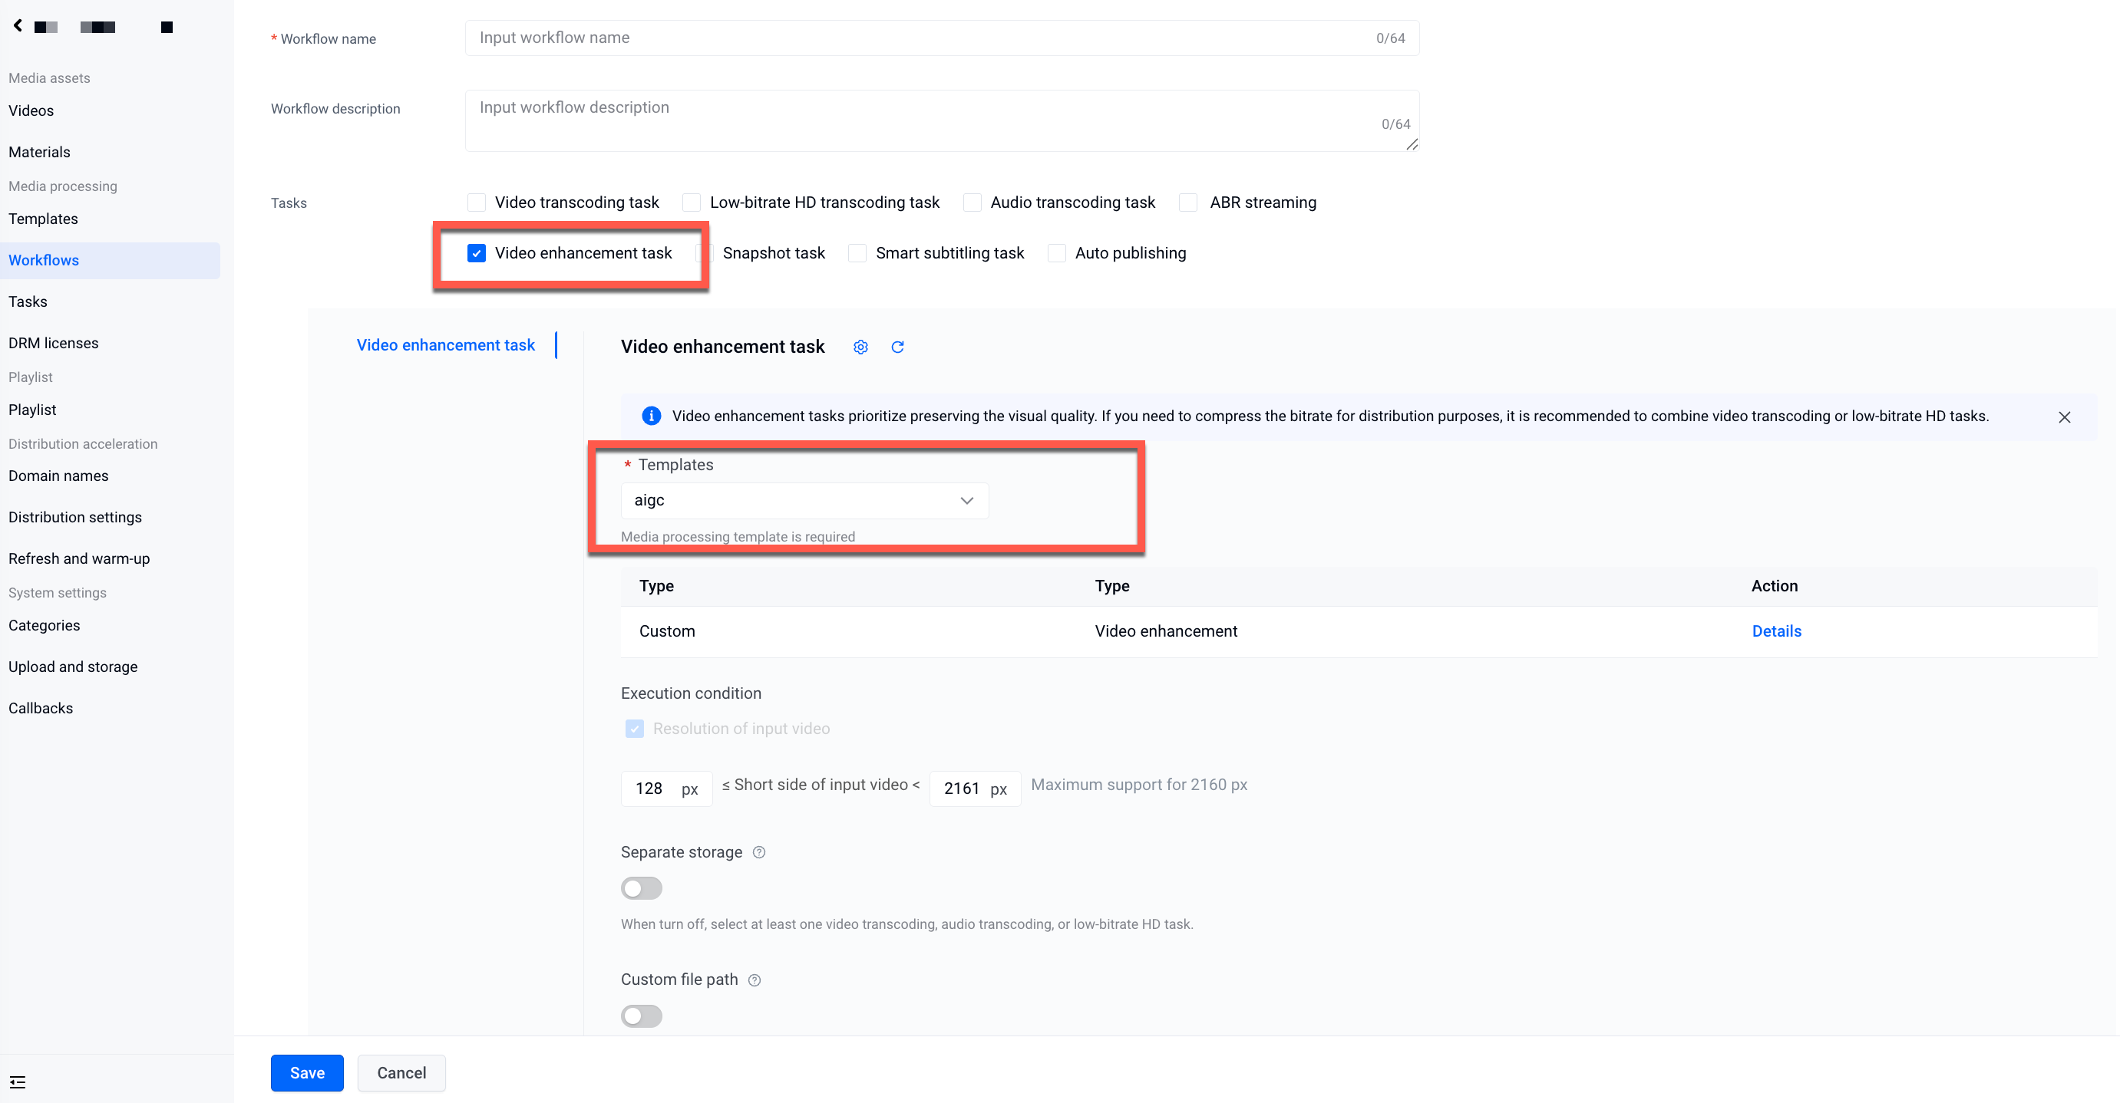Dismiss the info banner with X

point(2064,417)
